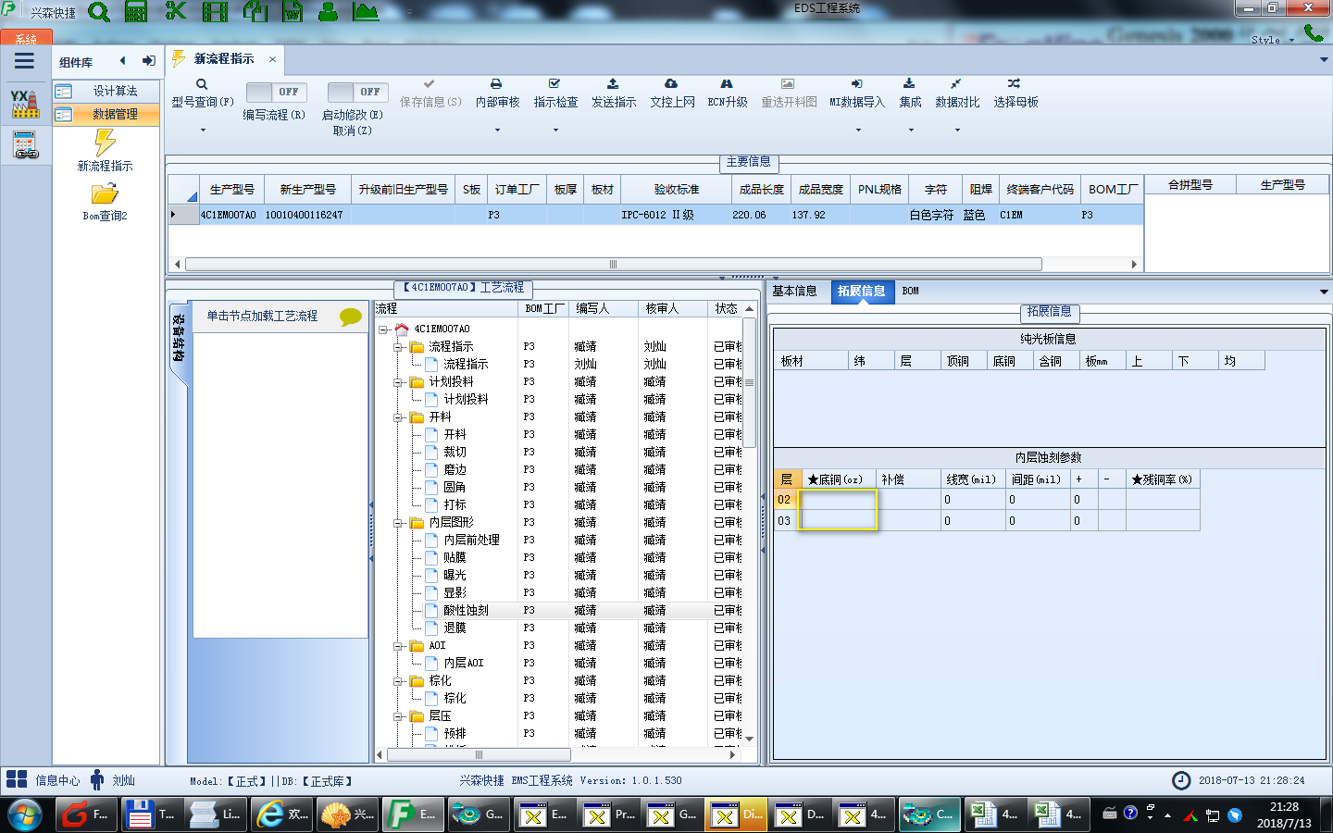Viewport: 1333px width, 833px height.
Task: Open the hamburger menu in left sidebar
Action: (x=24, y=61)
